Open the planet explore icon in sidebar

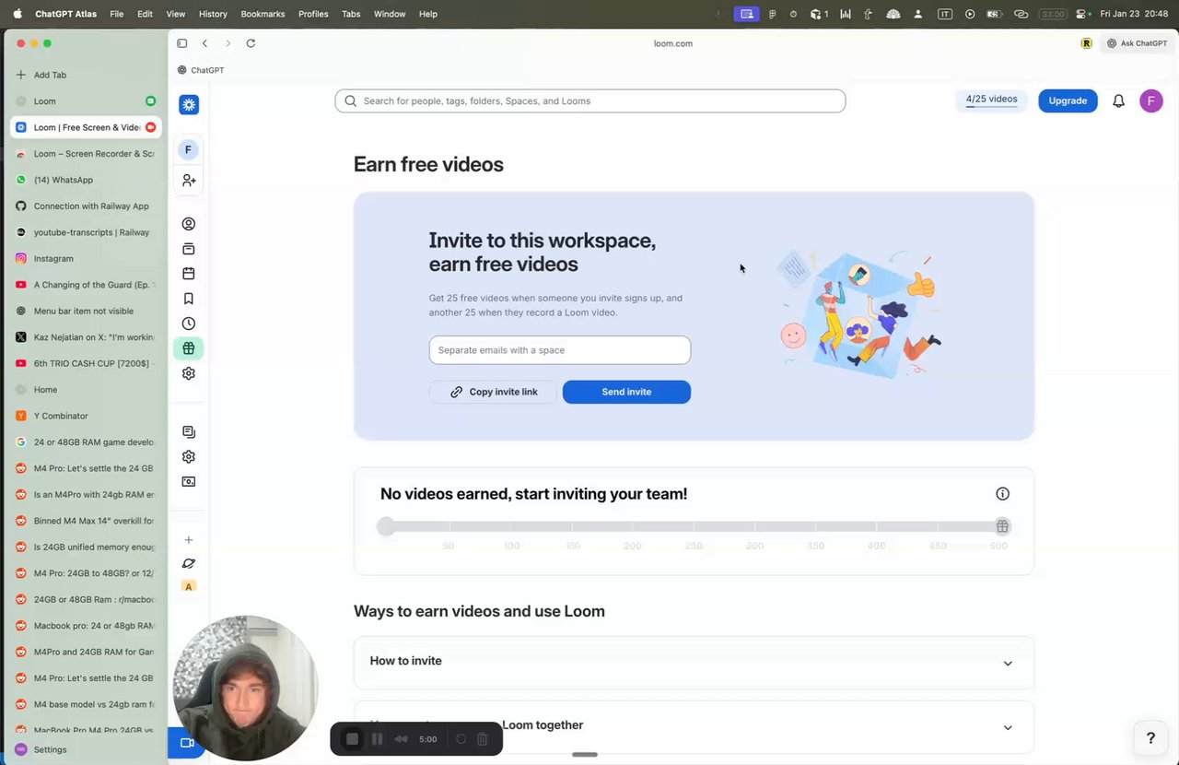click(189, 563)
